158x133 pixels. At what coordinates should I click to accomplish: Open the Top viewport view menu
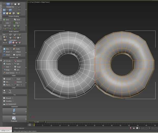32,2
